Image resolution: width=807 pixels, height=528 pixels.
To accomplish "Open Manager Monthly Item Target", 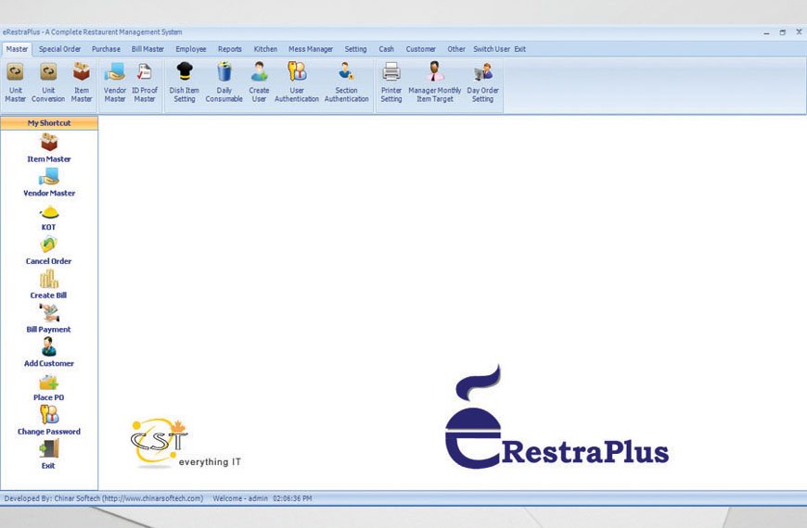I will click(x=435, y=82).
